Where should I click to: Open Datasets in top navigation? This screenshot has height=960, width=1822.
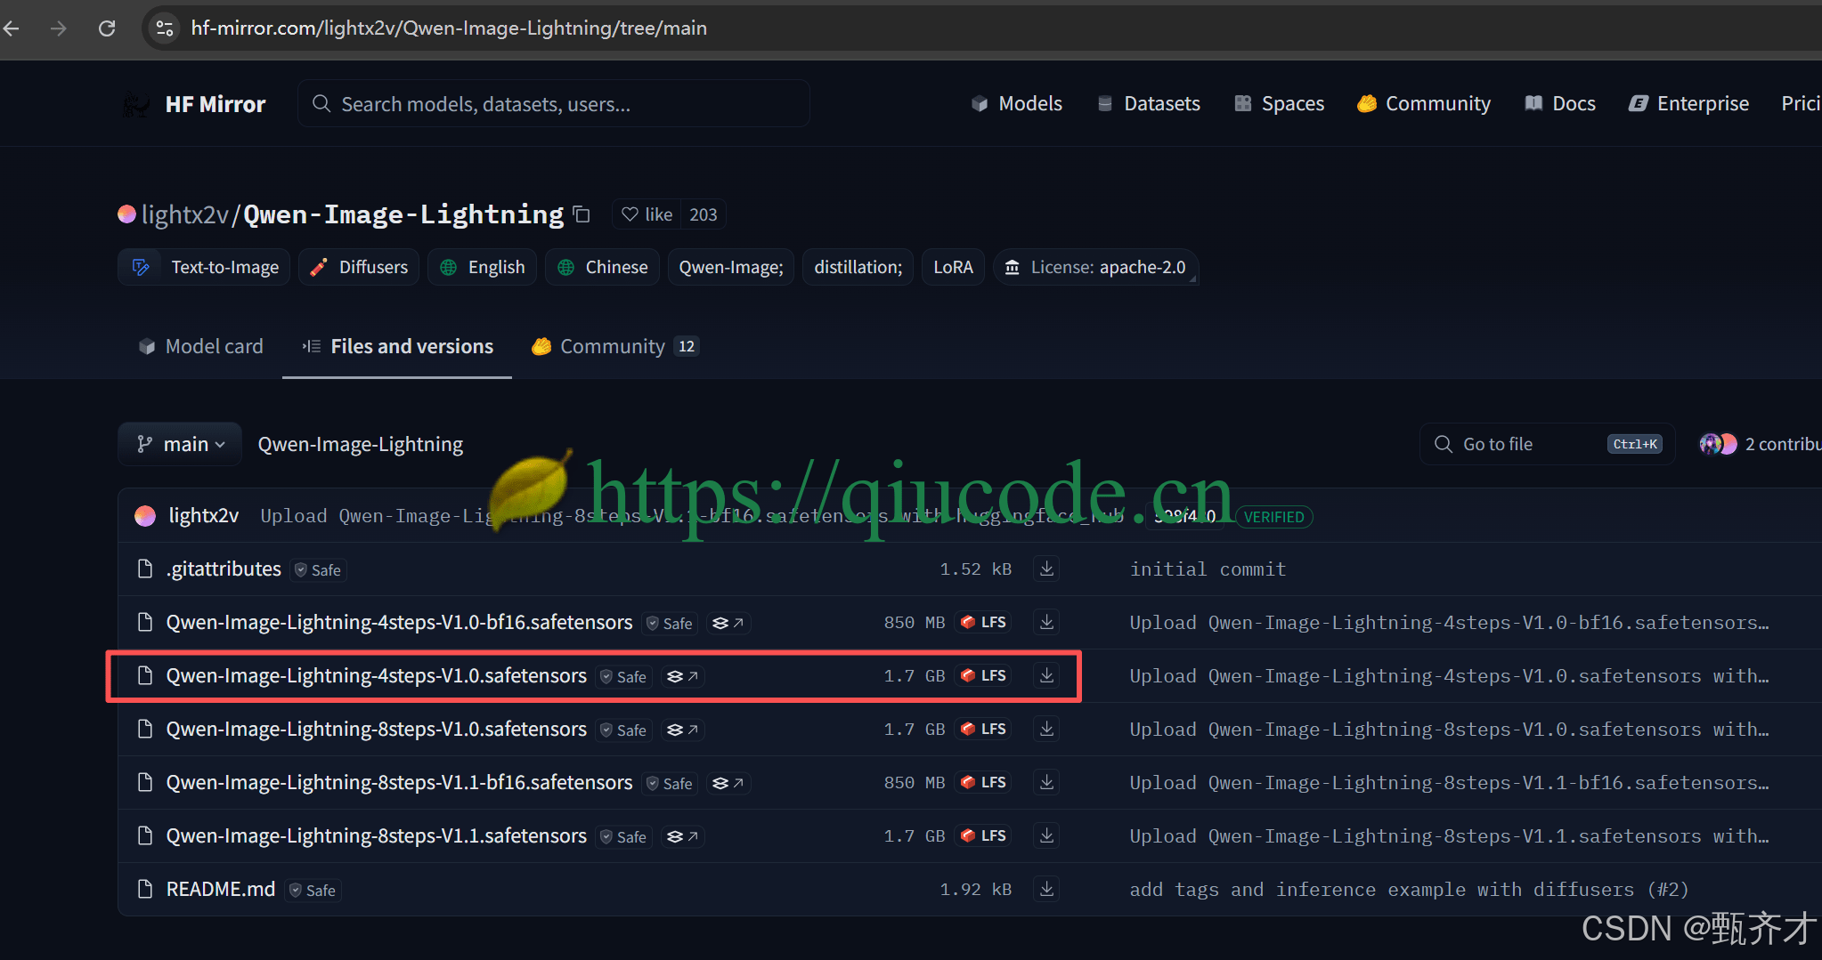[x=1149, y=104]
